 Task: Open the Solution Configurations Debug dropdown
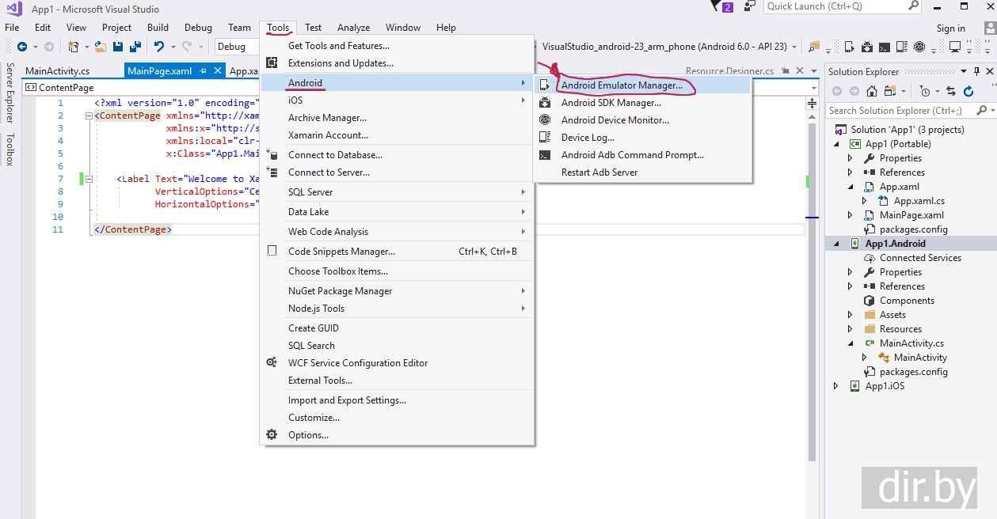(x=238, y=47)
